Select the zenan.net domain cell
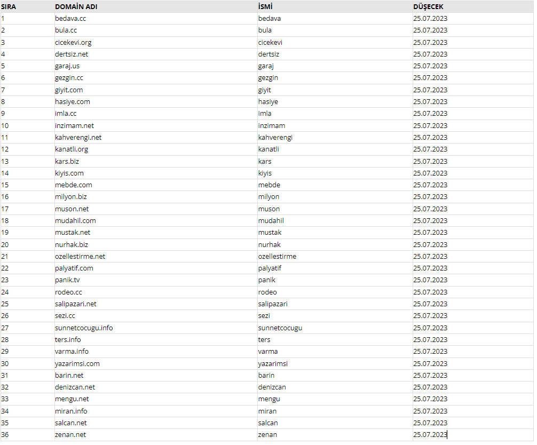This screenshot has height=445, width=537. [x=156, y=435]
